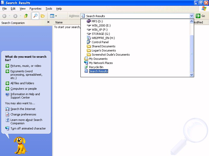
Task: Search for Computers or people
Action: [24, 89]
